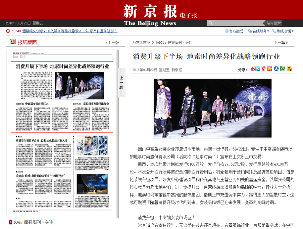Click the red clock news ticker icon

(x=8, y=31)
